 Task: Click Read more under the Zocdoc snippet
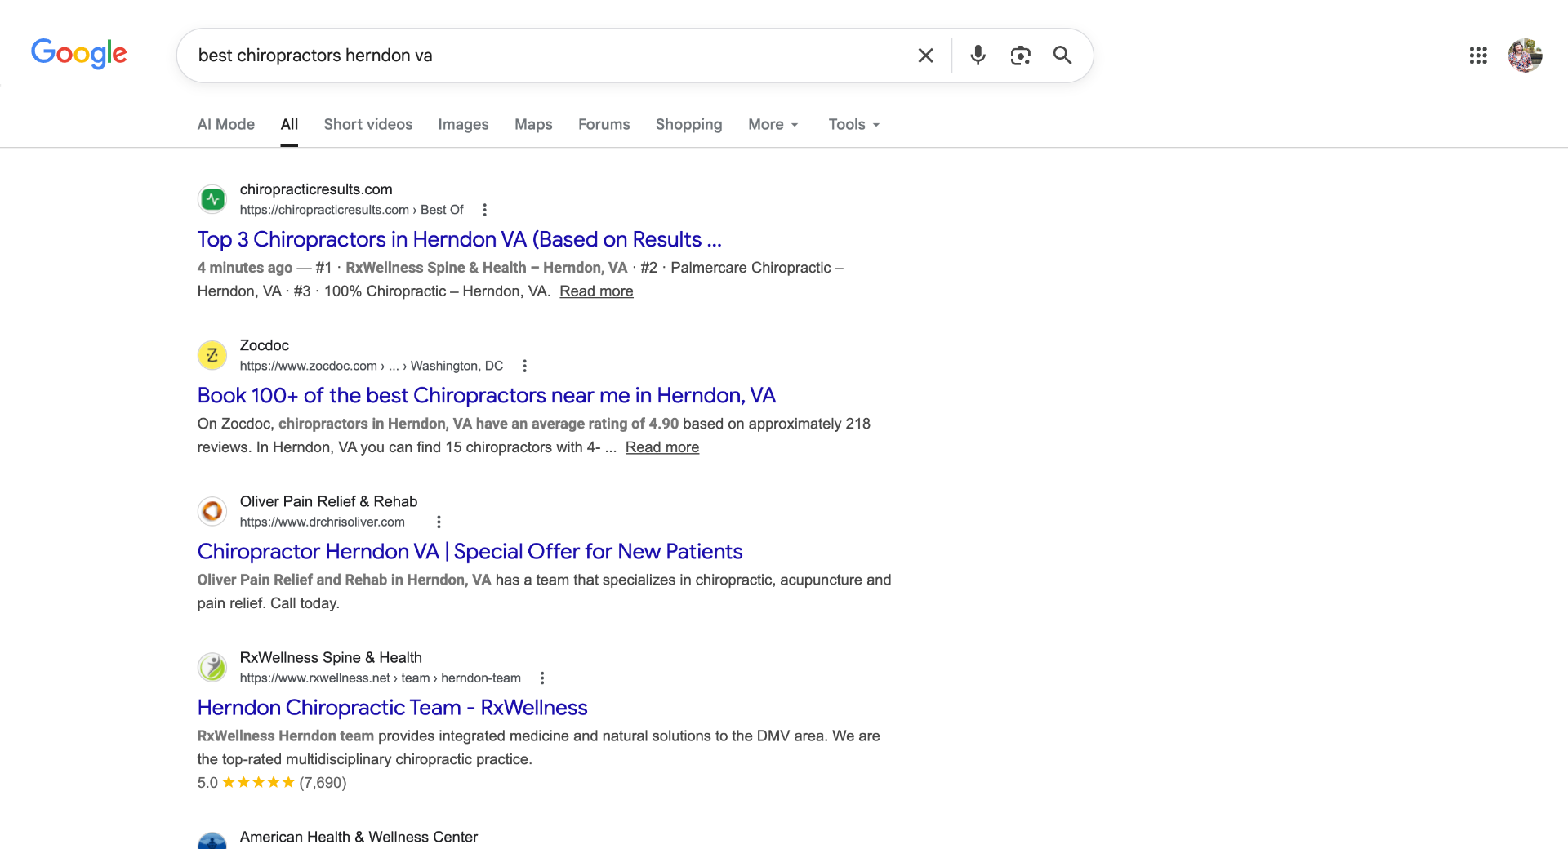click(661, 447)
